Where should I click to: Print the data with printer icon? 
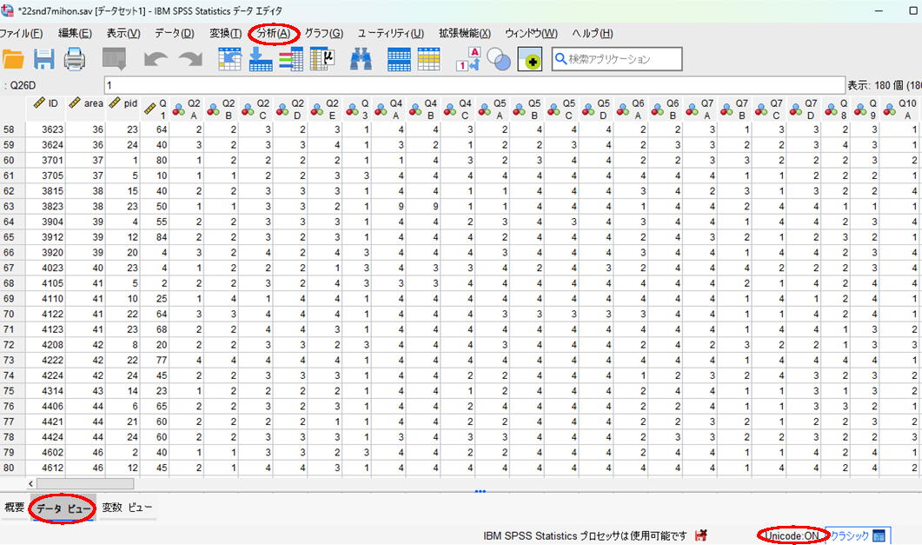coord(75,59)
